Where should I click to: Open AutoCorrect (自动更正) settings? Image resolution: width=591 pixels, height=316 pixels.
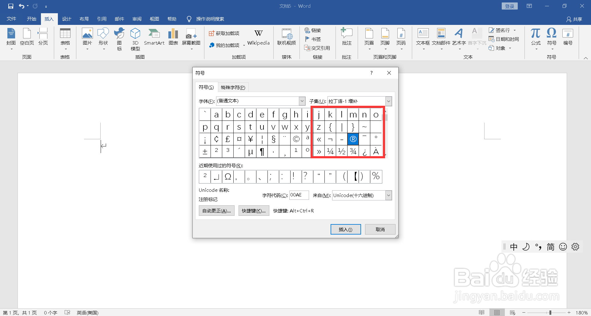point(216,211)
